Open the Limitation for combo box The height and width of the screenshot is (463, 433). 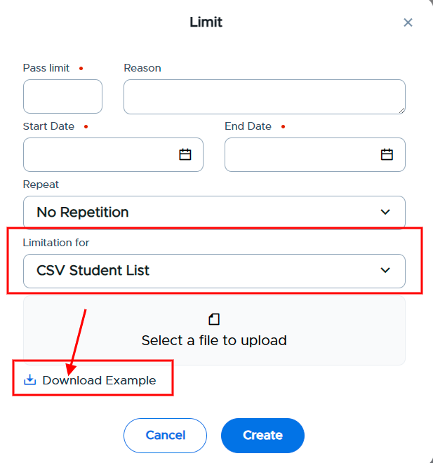[214, 271]
